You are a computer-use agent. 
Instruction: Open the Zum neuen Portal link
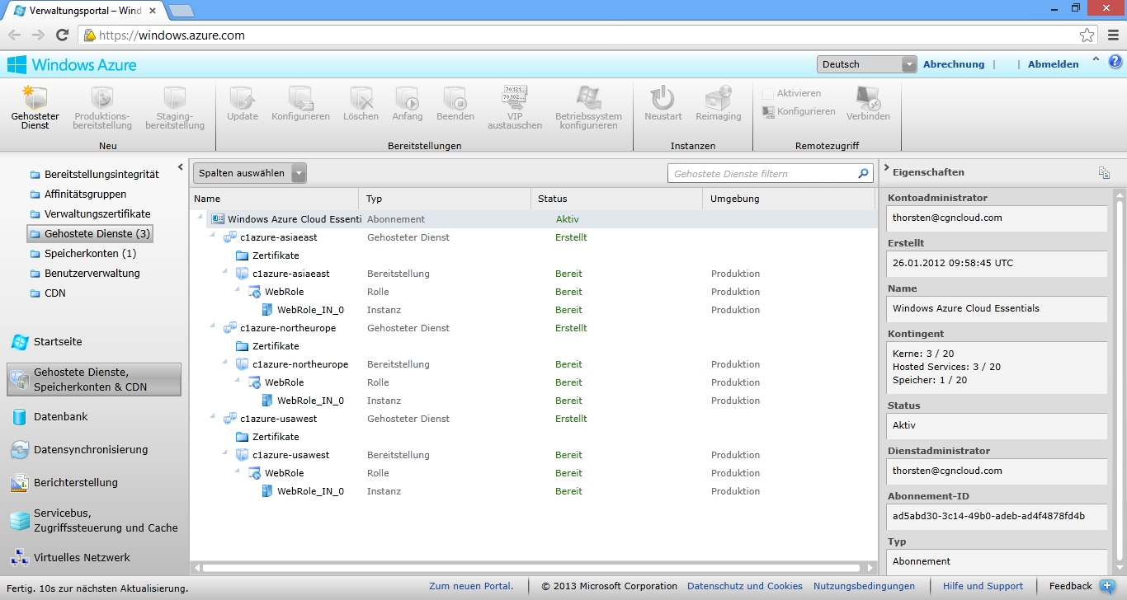[470, 586]
